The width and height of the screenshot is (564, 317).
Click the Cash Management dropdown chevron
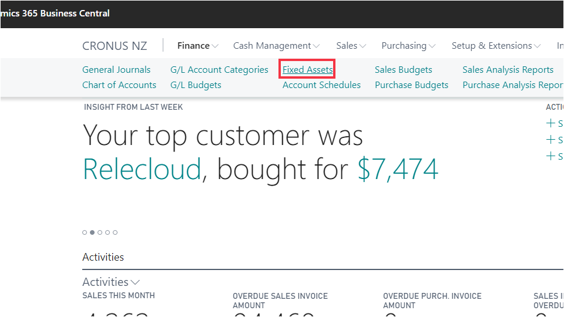[316, 46]
